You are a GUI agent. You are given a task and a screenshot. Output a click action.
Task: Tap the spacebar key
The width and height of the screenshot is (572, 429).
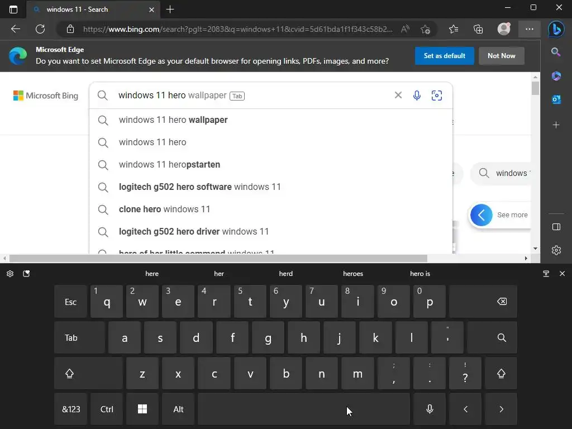click(x=303, y=409)
